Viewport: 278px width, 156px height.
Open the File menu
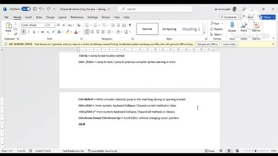point(7,17)
